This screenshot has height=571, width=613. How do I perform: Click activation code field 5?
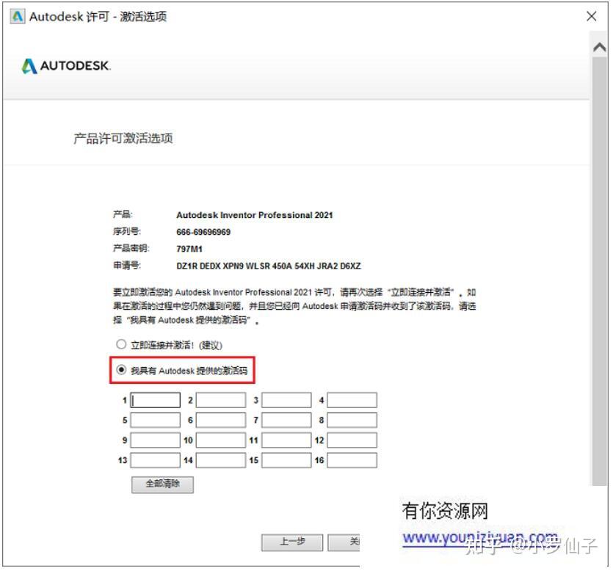click(x=155, y=421)
